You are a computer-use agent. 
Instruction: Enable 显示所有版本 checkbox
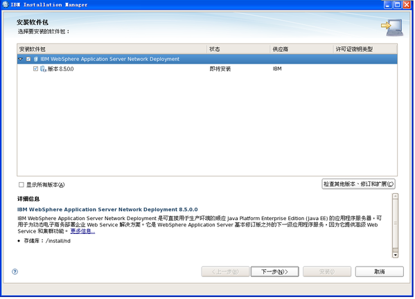pyautogui.click(x=21, y=185)
